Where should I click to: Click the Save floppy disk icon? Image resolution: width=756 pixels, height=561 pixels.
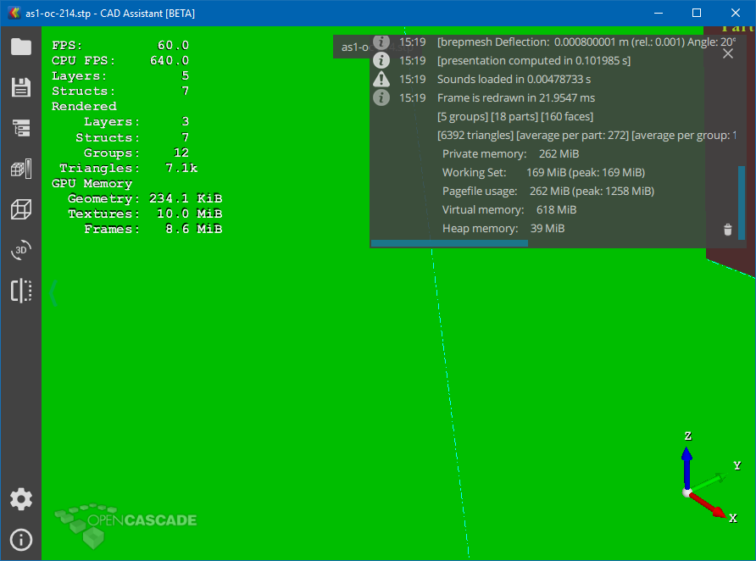(x=21, y=87)
